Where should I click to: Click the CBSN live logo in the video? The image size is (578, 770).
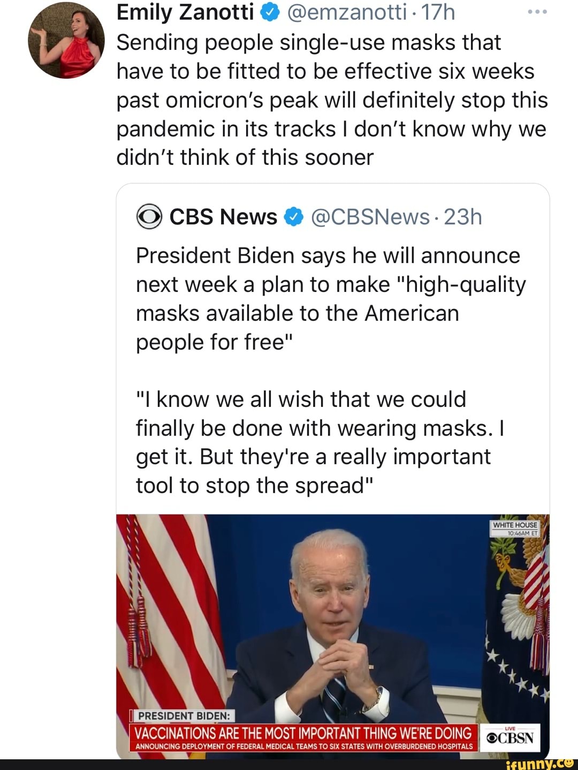point(510,738)
